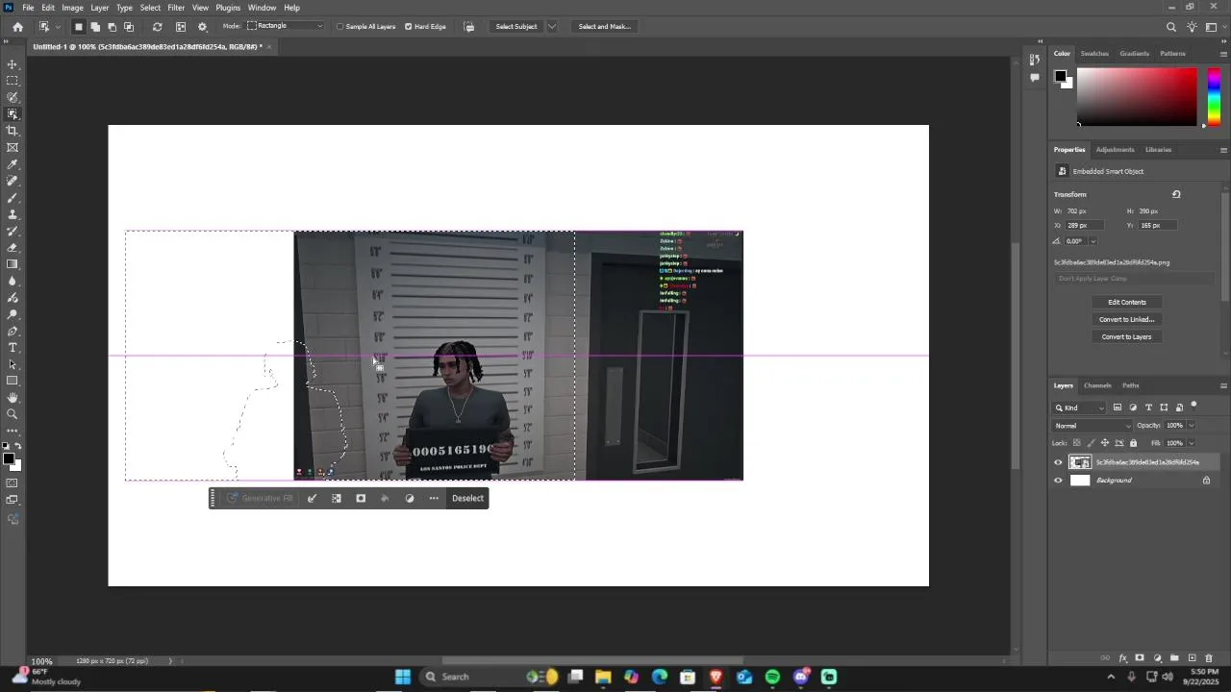Viewport: 1231px width, 692px height.
Task: Expand Select Subject dropdown arrow
Action: coord(551,27)
